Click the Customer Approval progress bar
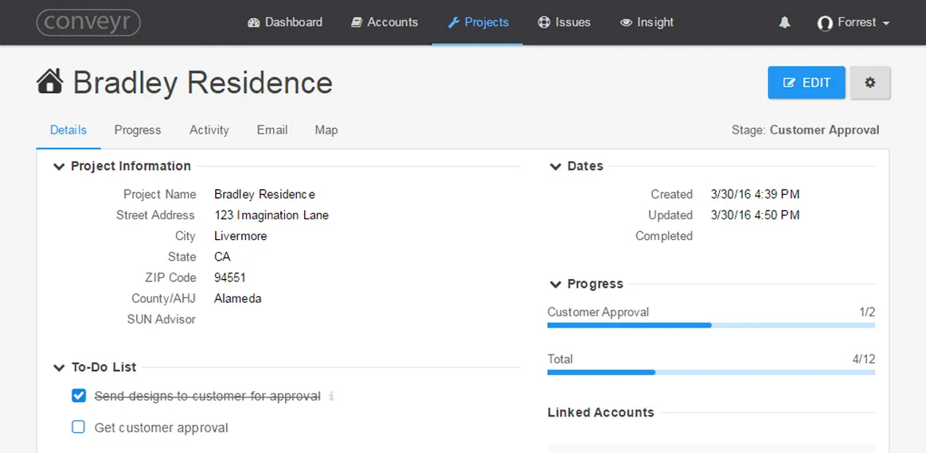Image resolution: width=926 pixels, height=453 pixels. coord(710,325)
